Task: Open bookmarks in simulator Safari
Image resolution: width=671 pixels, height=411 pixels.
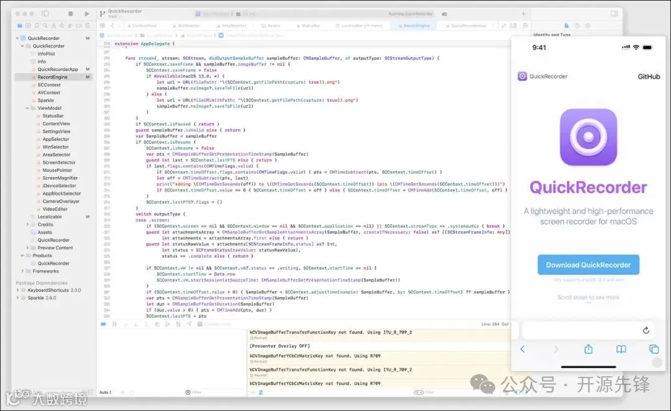Action: coord(621,349)
